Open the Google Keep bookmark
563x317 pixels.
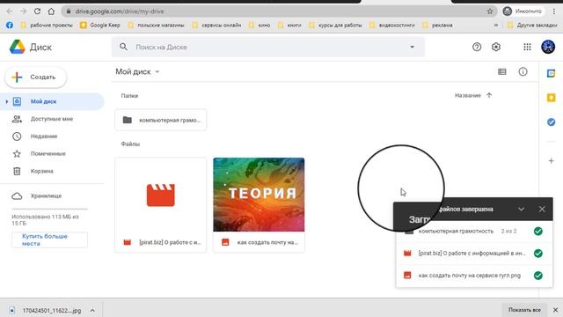click(99, 26)
